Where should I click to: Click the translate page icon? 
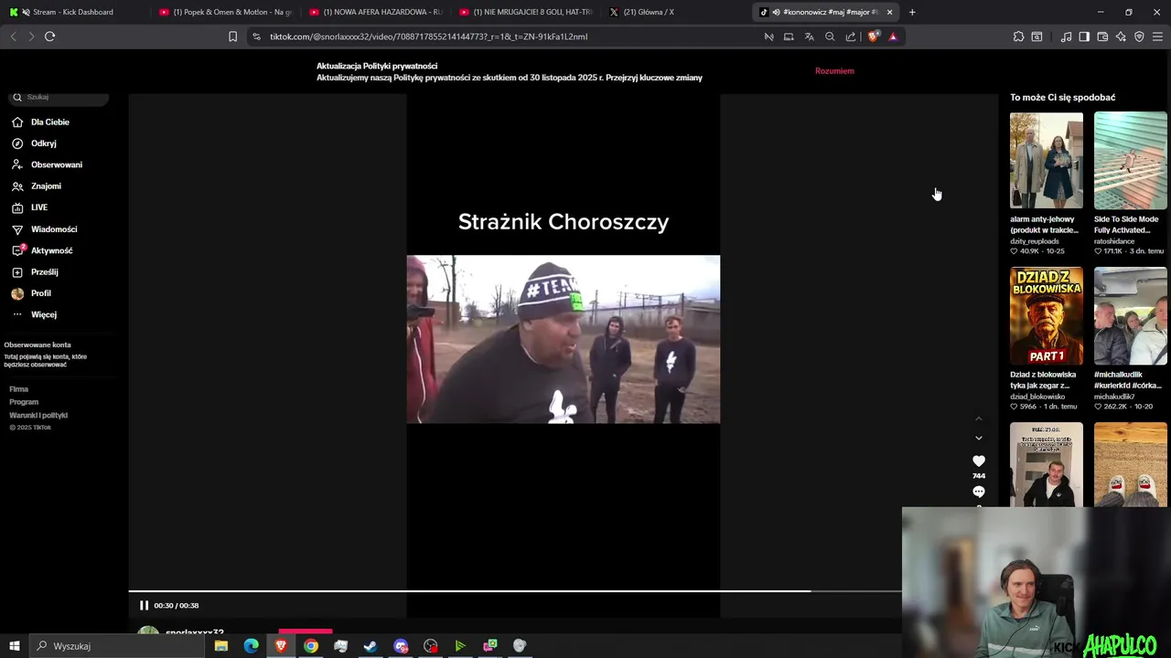(809, 37)
